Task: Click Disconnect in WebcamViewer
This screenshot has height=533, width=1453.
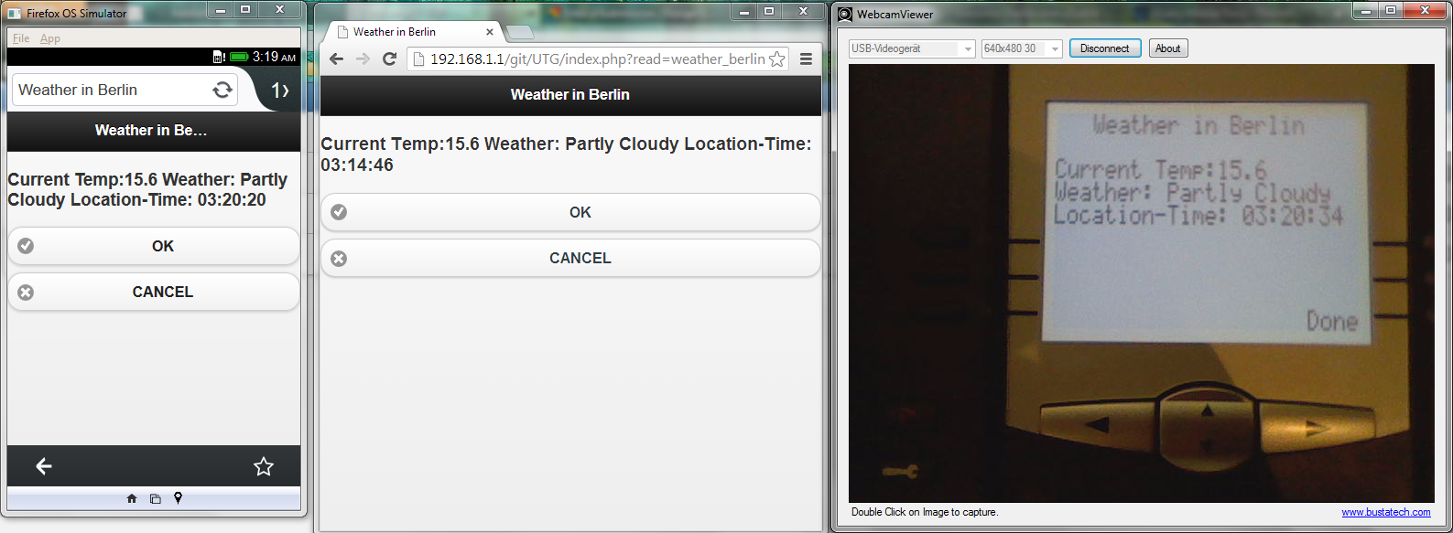Action: coord(1105,48)
